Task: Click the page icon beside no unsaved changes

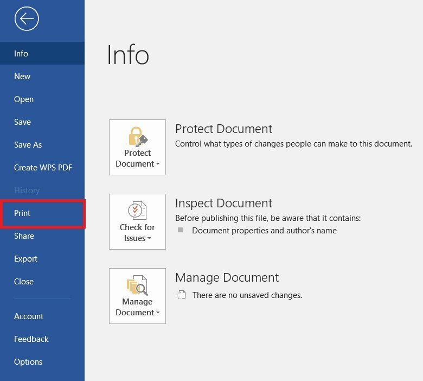Action: (x=181, y=295)
